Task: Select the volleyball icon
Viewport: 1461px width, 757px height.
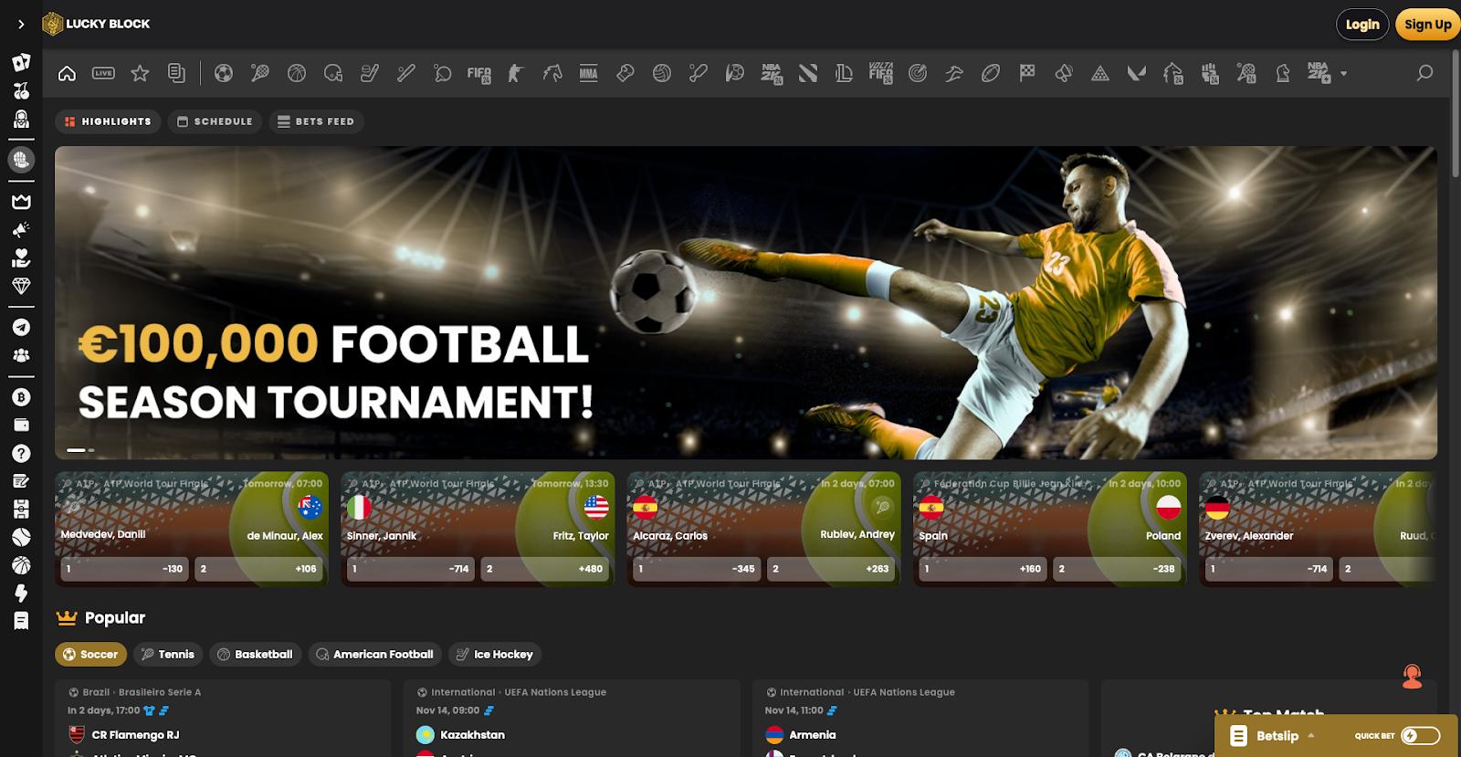Action: (x=662, y=73)
